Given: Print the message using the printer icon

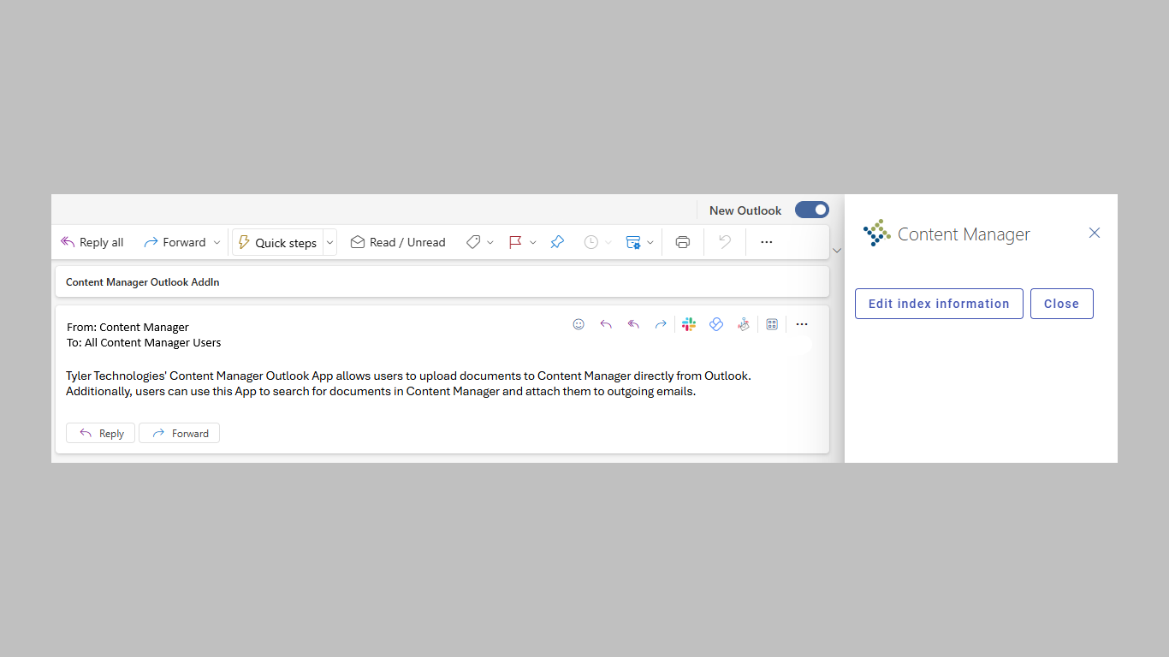Looking at the screenshot, I should click(x=682, y=242).
